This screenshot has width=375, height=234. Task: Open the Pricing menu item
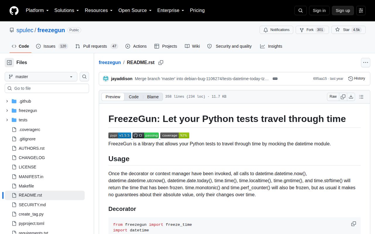pyautogui.click(x=197, y=11)
